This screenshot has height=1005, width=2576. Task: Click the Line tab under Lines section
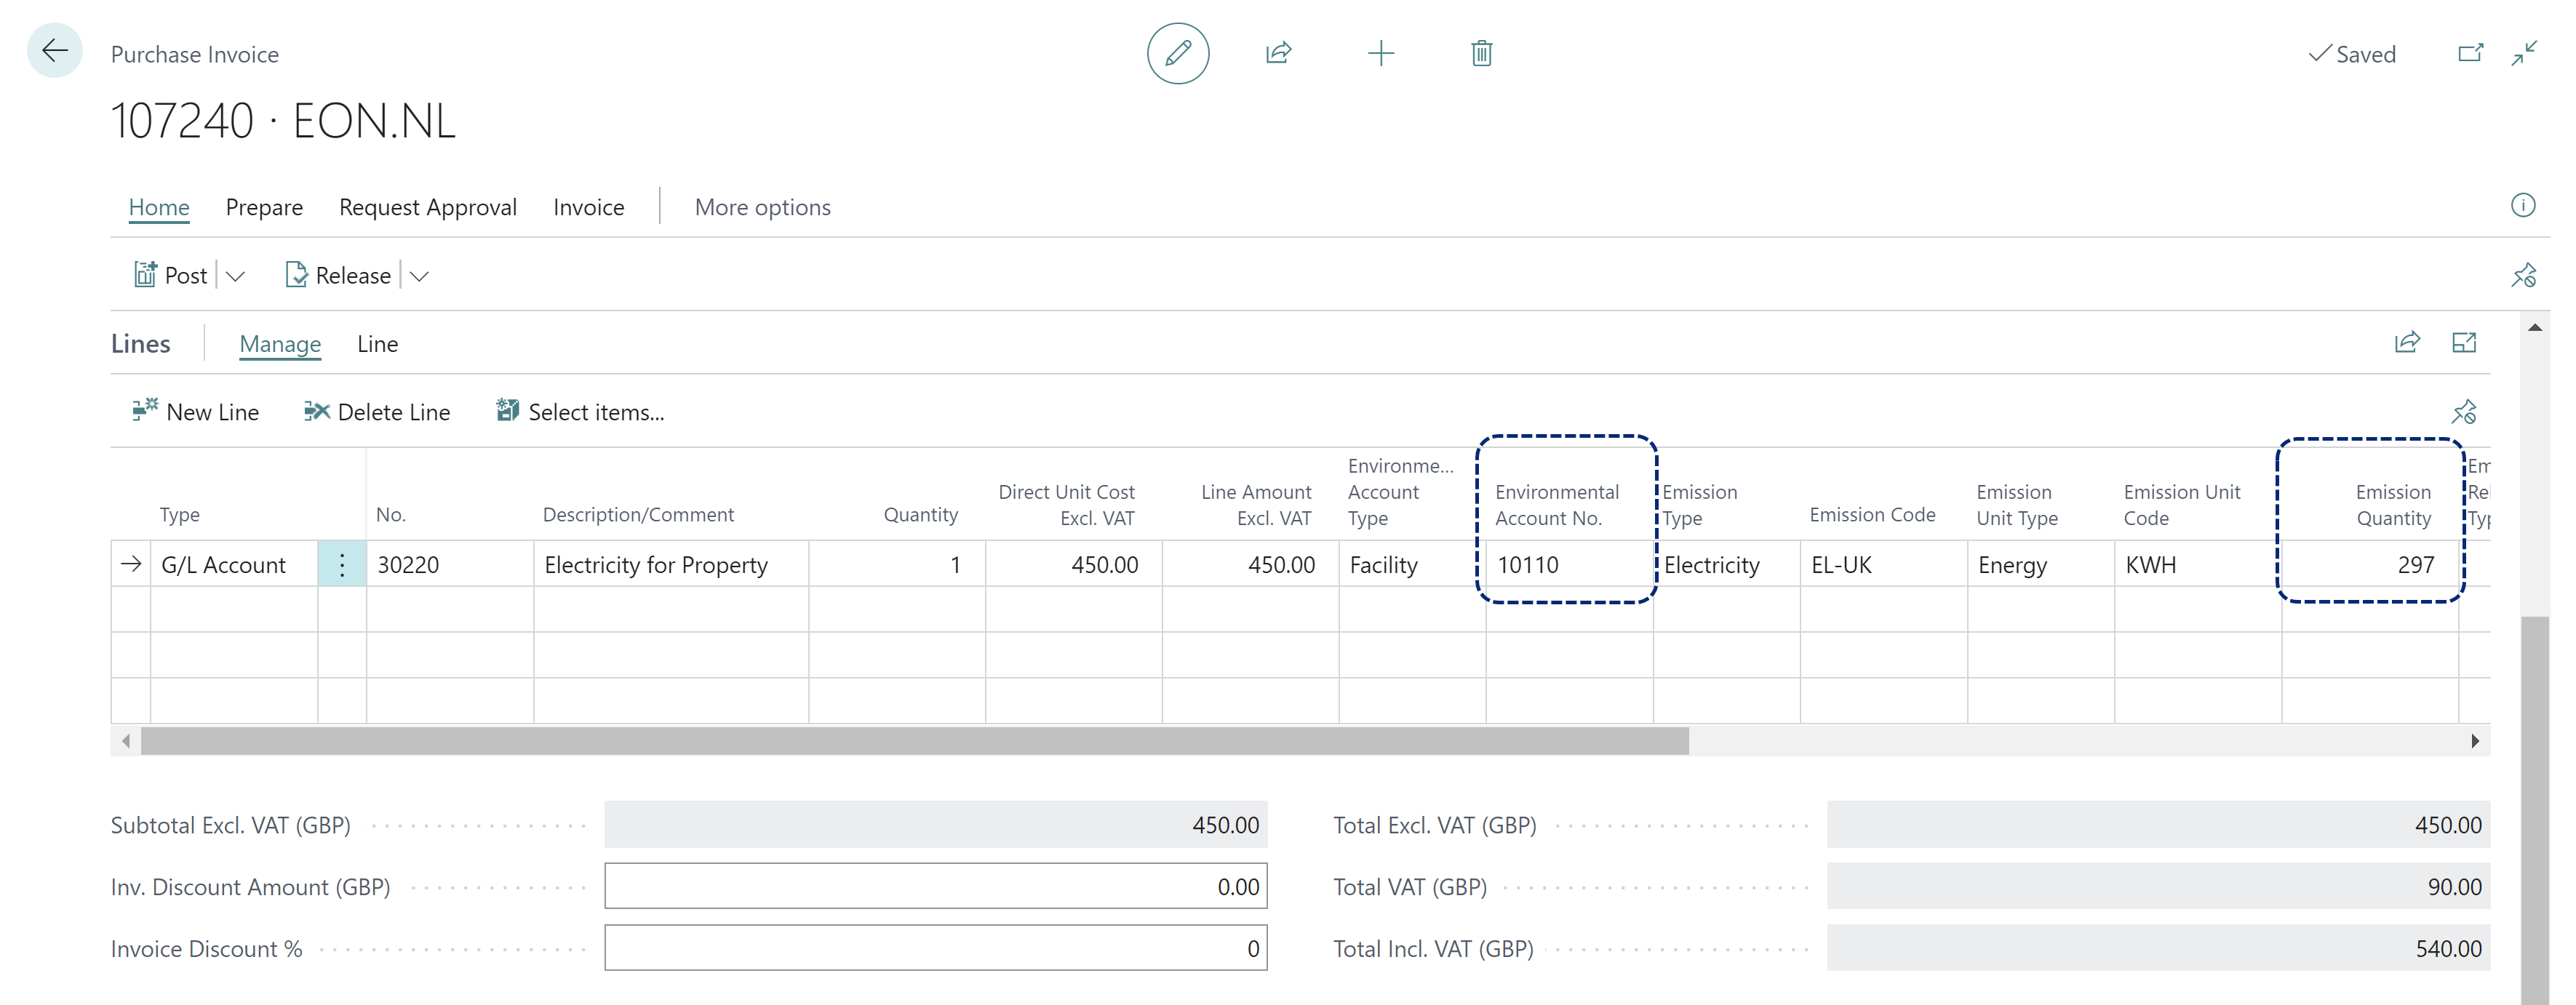click(378, 343)
